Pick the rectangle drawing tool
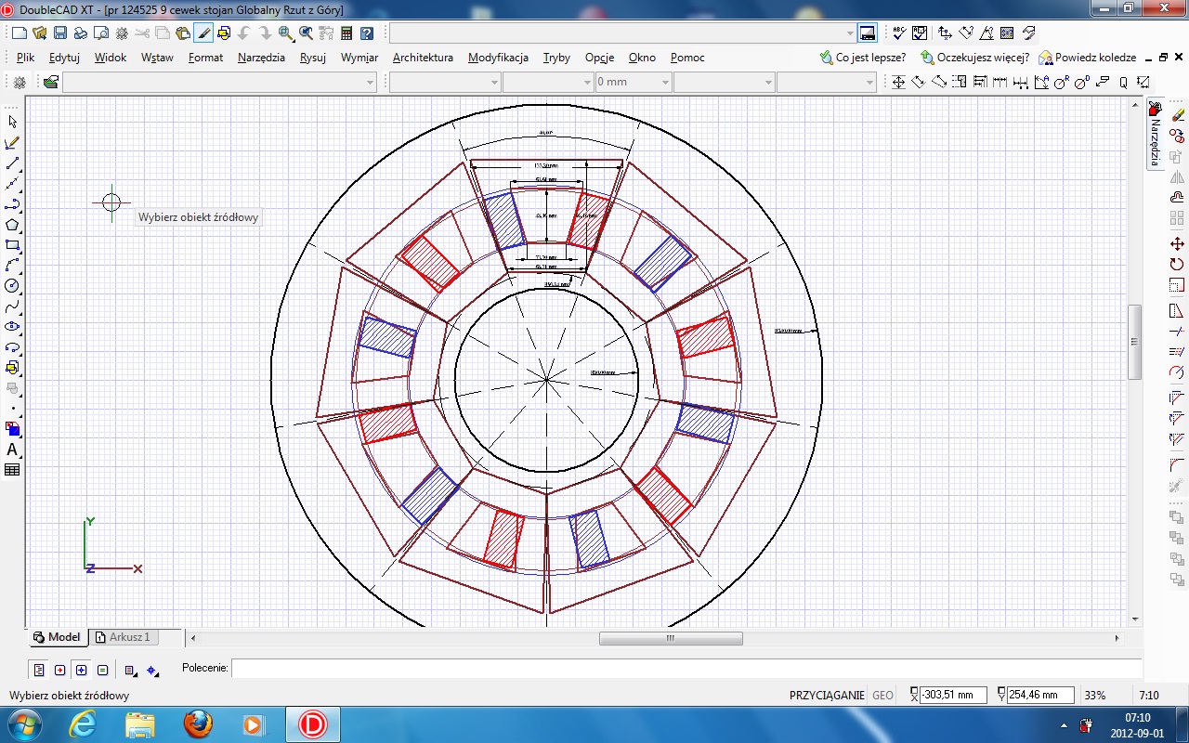The height and width of the screenshot is (743, 1189). [x=12, y=245]
